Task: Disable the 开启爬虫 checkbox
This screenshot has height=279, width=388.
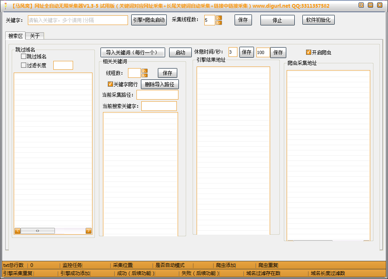Action: (308, 52)
